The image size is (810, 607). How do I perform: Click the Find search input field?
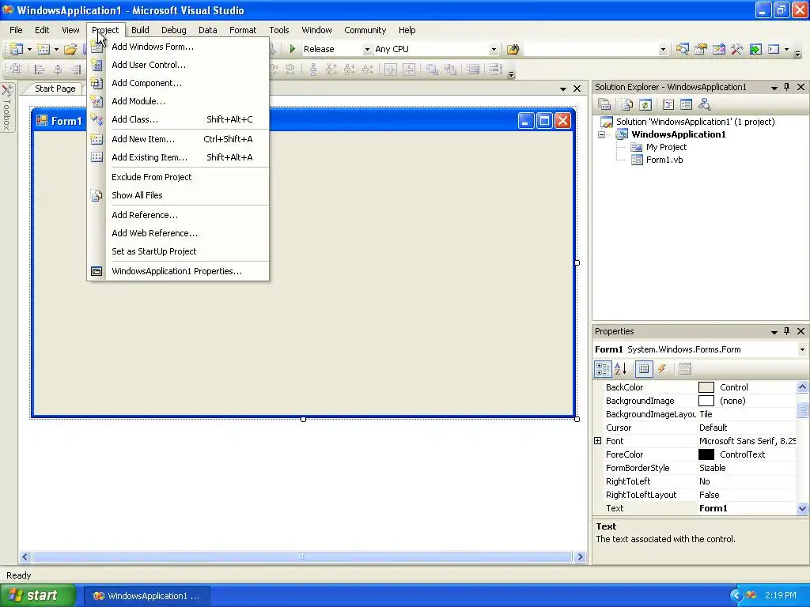click(x=591, y=50)
